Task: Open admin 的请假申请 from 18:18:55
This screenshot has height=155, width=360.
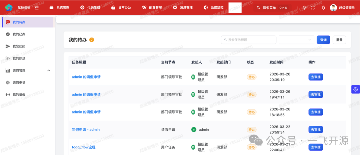Action: tap(86, 112)
